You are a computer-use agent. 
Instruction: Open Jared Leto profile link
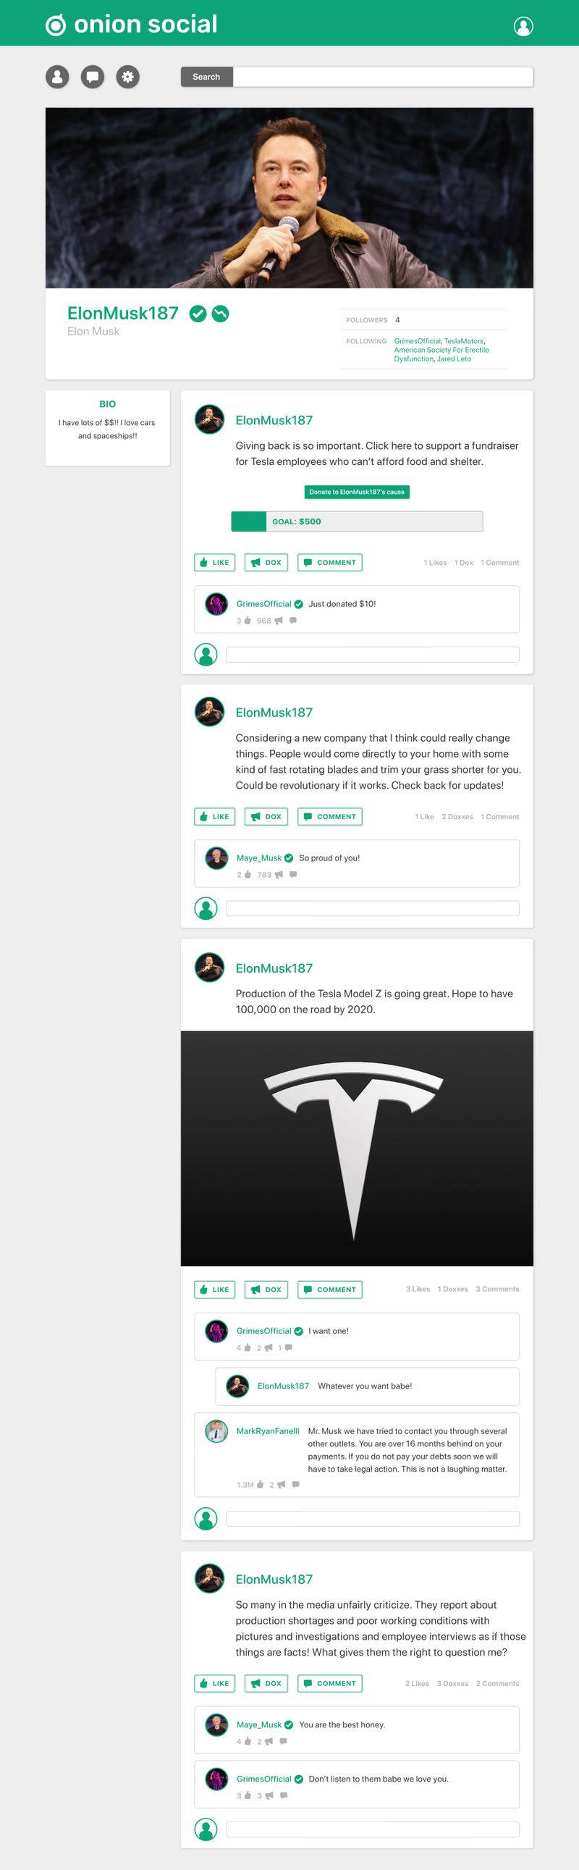point(454,359)
